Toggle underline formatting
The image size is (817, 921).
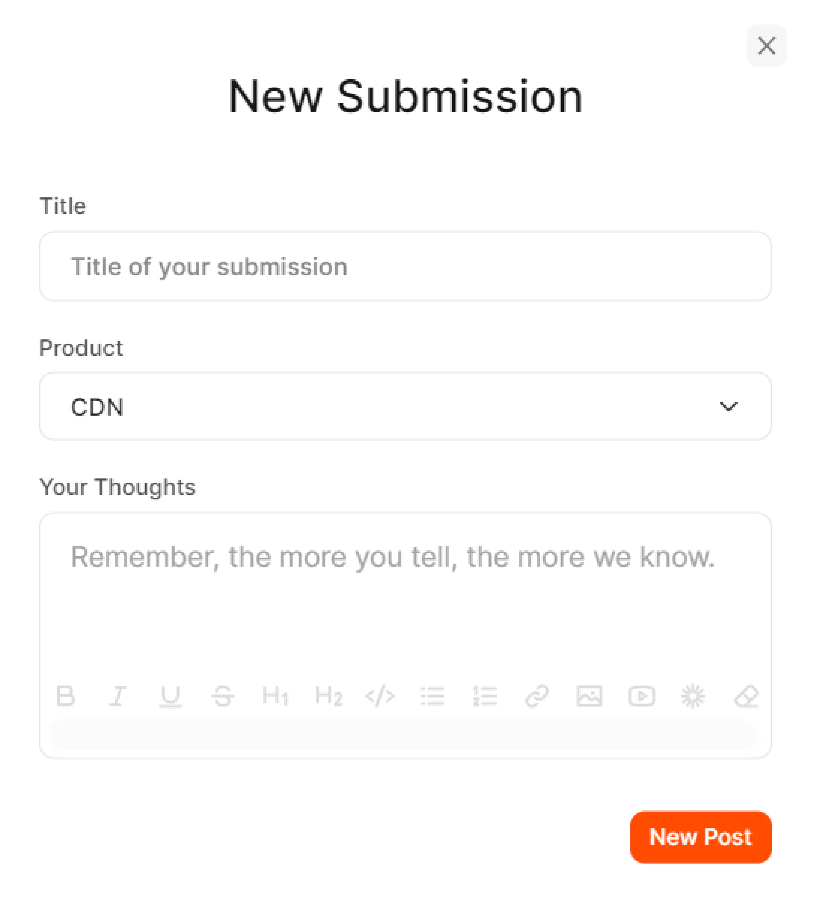(x=170, y=696)
